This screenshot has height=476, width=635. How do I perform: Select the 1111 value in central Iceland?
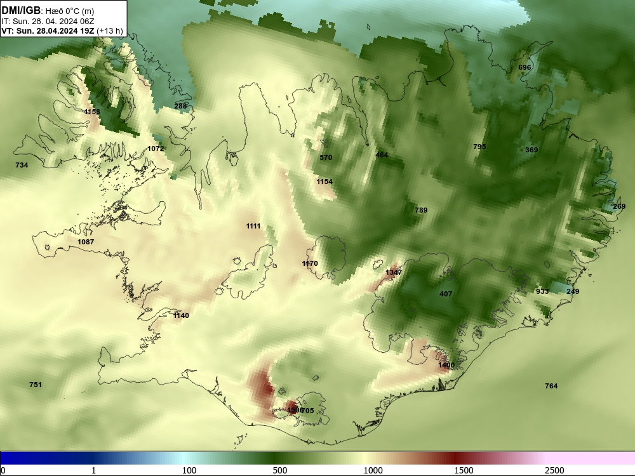click(x=253, y=227)
